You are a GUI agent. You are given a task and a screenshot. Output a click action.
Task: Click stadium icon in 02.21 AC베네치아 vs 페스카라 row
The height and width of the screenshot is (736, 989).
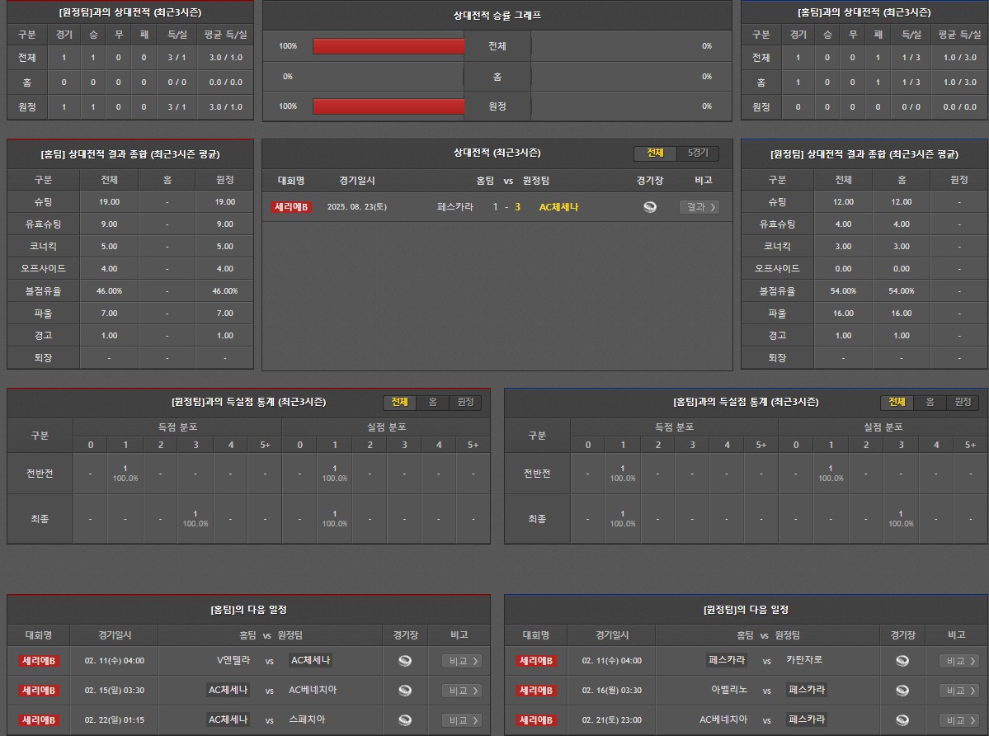pyautogui.click(x=902, y=720)
